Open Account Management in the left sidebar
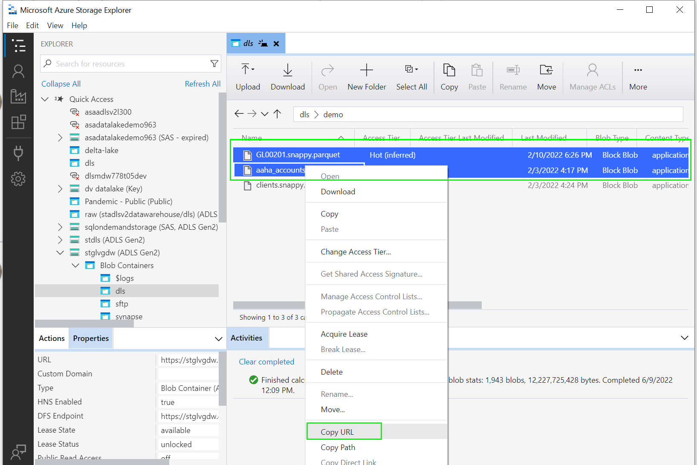 point(18,71)
